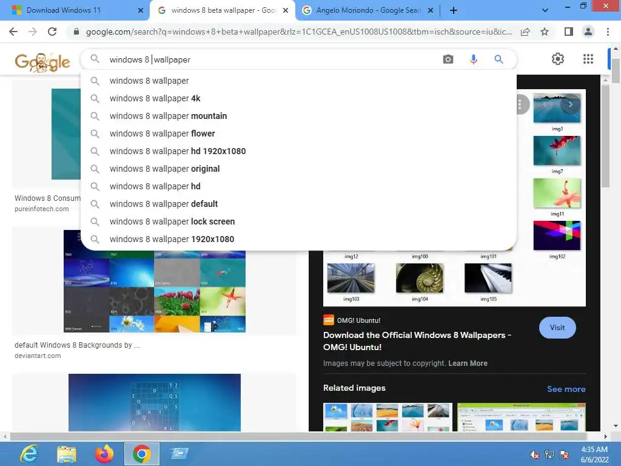Choose suggestion windows 8 wallpaper mountain

tap(298, 116)
